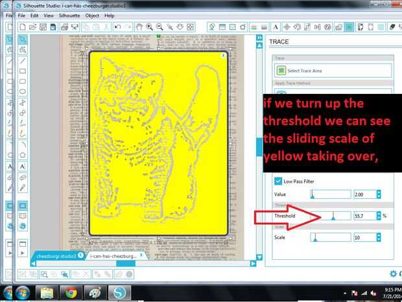This screenshot has height=302, width=402.
Task: Click the Zoom Out magnifier
Action: (x=160, y=27)
